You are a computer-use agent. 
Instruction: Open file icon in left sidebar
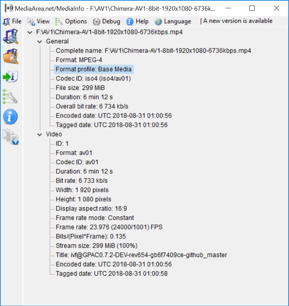[11, 36]
